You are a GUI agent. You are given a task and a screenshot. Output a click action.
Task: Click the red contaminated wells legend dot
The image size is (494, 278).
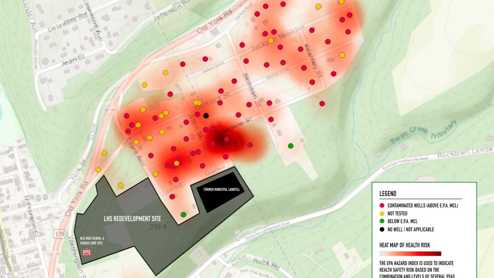[x=382, y=205]
